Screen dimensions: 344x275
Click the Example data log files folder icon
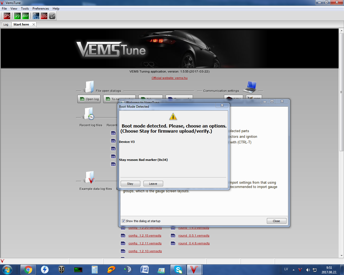pyautogui.click(x=89, y=177)
